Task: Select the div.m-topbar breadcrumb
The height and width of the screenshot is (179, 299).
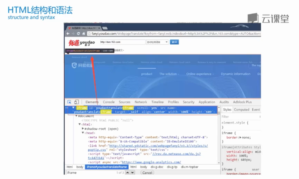Action: tap(189, 167)
